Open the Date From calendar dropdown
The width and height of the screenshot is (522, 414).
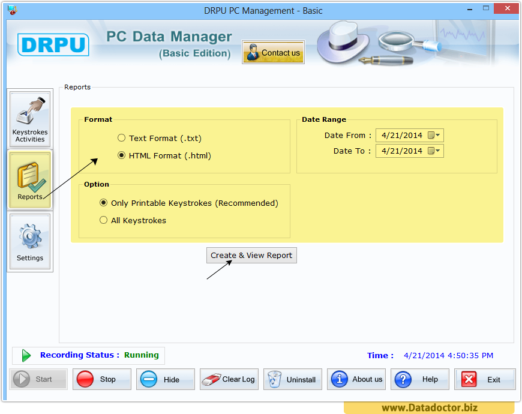tap(434, 135)
